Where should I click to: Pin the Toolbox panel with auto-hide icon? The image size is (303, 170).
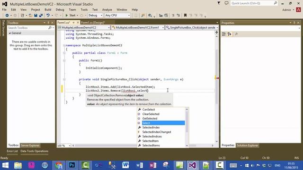coord(48,23)
